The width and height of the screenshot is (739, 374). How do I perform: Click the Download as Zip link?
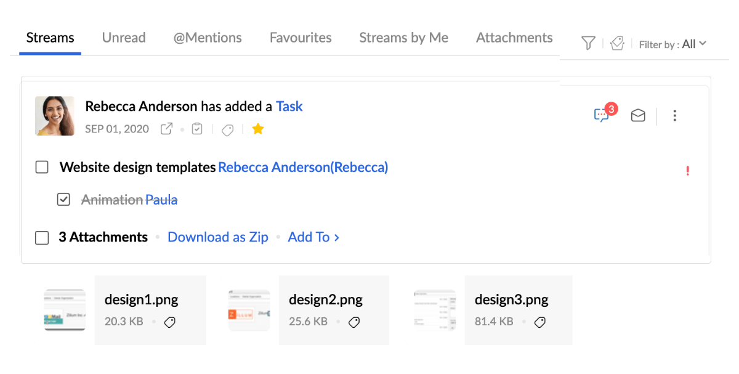tap(218, 237)
